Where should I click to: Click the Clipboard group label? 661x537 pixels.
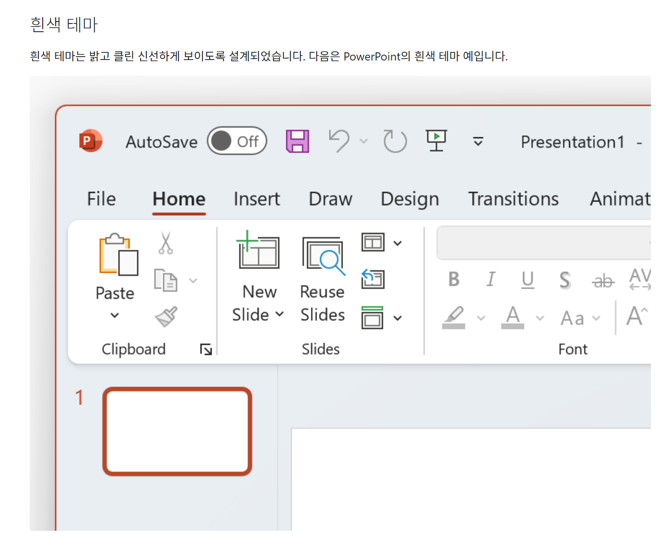click(x=133, y=349)
